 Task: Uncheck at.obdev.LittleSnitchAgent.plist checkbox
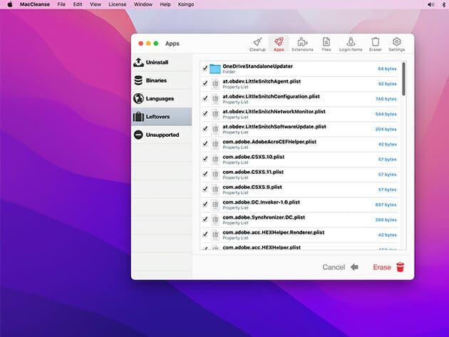coord(205,84)
